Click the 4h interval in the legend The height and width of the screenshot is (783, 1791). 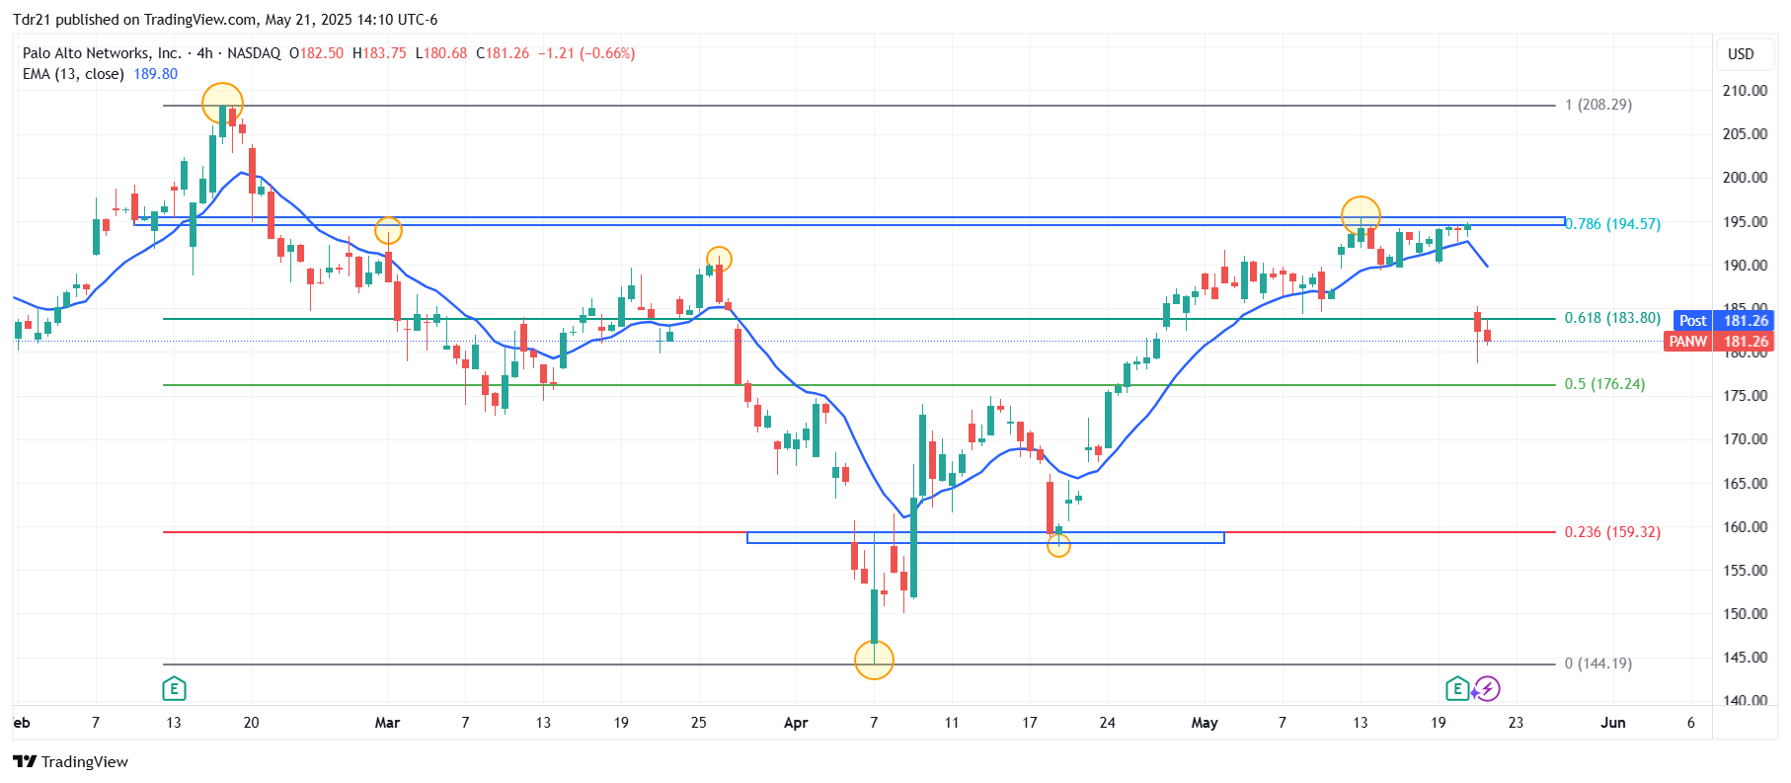click(x=204, y=53)
